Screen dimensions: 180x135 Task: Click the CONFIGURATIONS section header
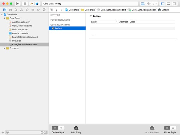click(60, 25)
